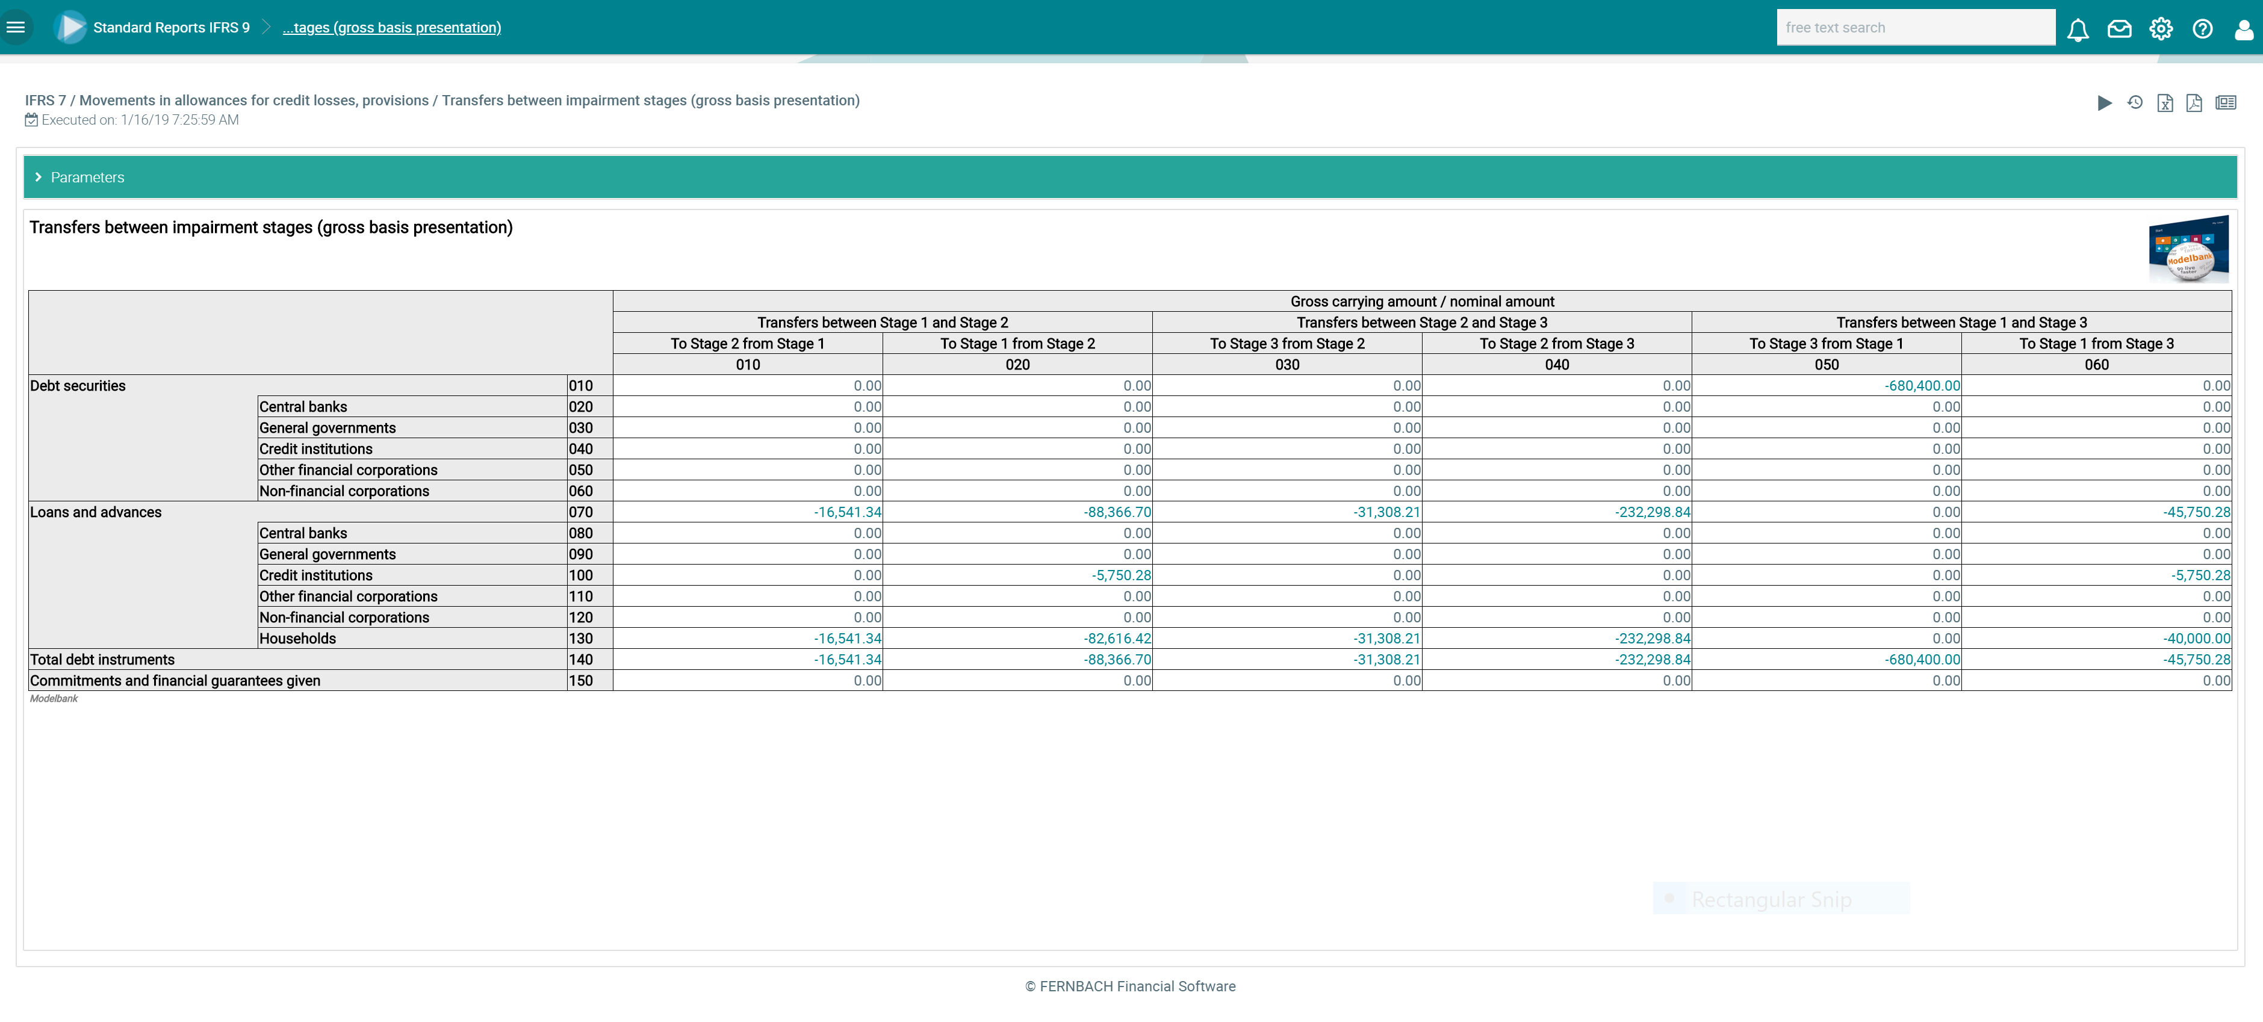Click the -88,366.70 Loans and advances value
The width and height of the screenshot is (2263, 1022).
(x=1117, y=512)
